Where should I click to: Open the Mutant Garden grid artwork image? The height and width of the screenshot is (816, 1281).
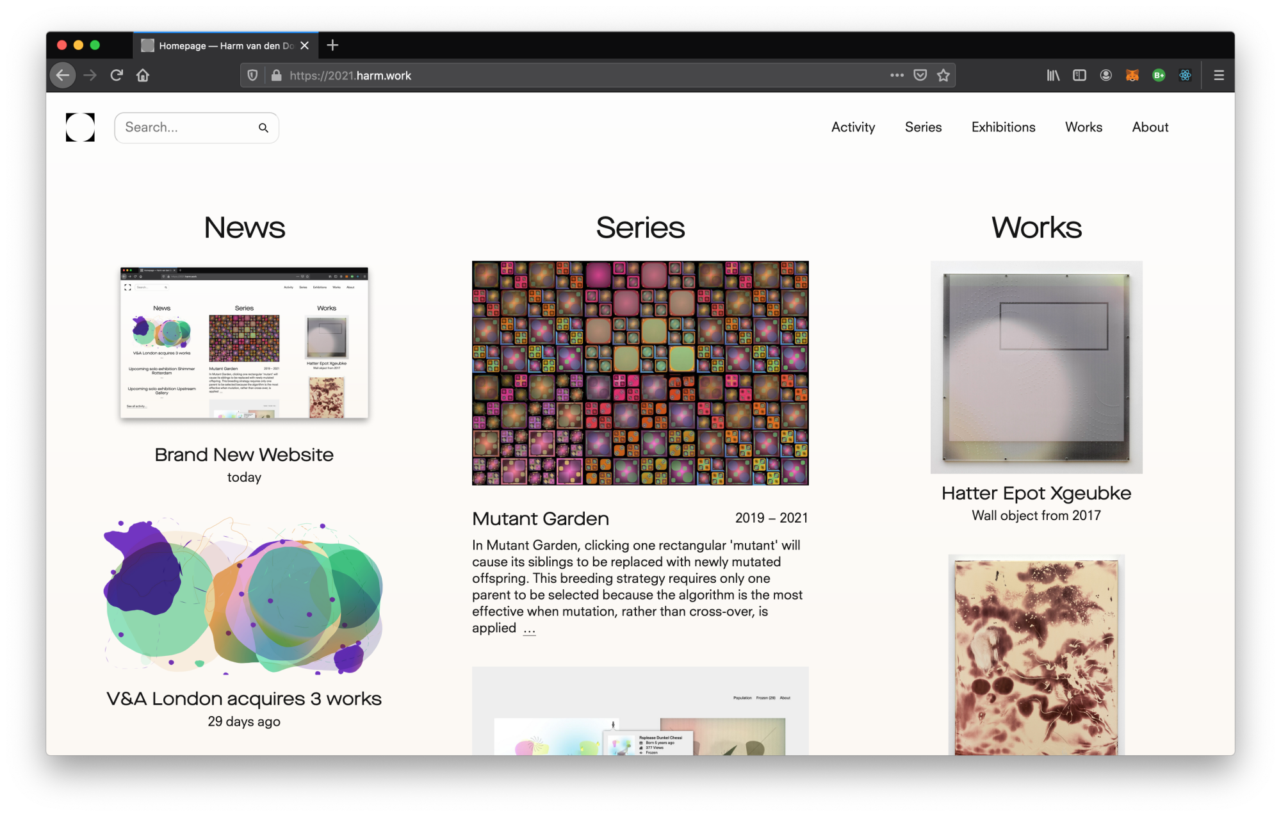pos(640,373)
